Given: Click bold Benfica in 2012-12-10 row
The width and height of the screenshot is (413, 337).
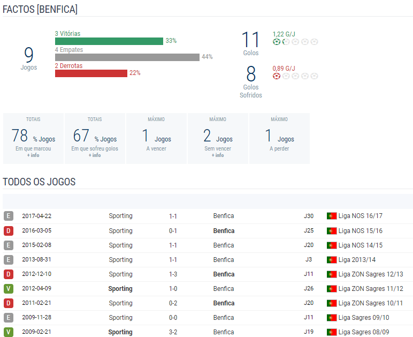Looking at the screenshot, I should [x=224, y=274].
